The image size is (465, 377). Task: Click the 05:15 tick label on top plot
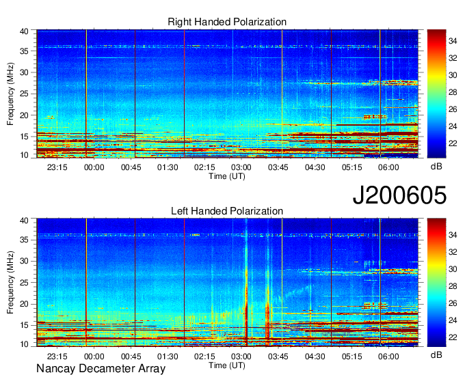[x=352, y=167]
